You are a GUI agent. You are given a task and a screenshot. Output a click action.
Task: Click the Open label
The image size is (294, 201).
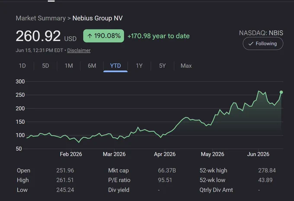(x=23, y=170)
